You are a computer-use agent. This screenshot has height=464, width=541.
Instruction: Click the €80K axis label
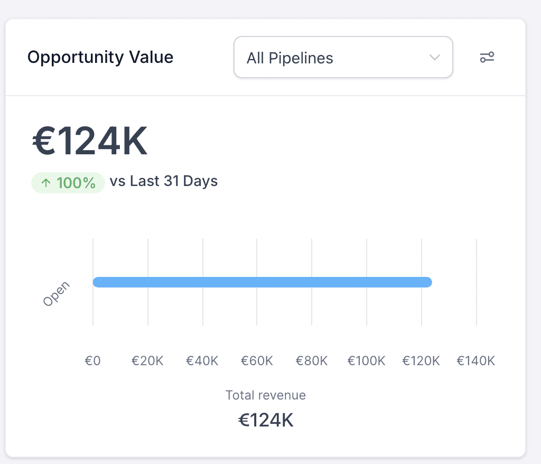312,361
